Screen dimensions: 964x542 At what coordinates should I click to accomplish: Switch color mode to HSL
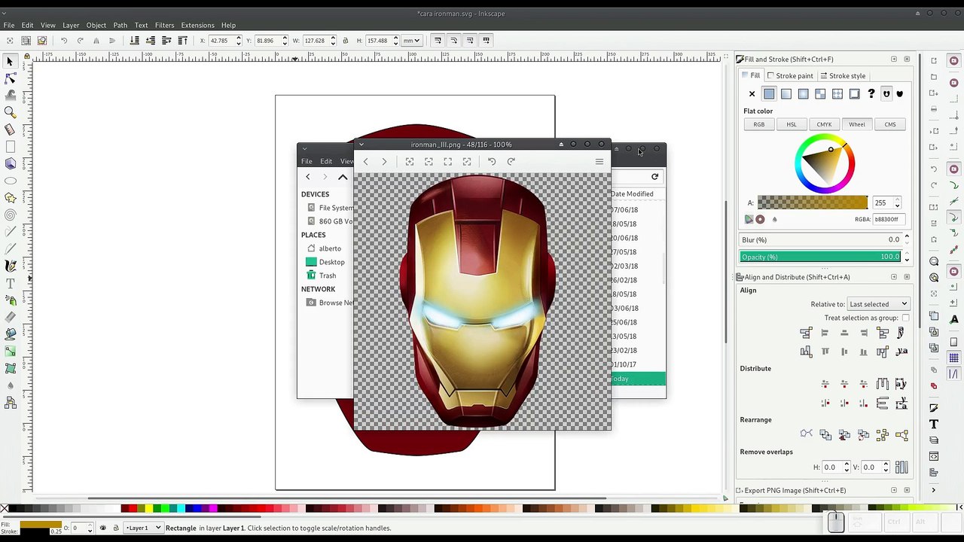click(x=792, y=124)
